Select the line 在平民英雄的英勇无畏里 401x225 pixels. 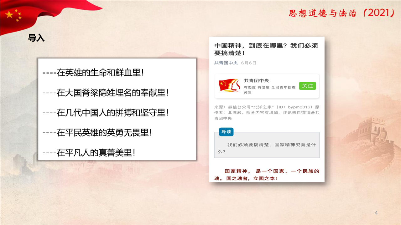(97, 133)
